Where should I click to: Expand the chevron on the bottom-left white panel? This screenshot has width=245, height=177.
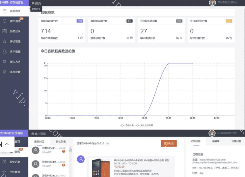click(7, 144)
